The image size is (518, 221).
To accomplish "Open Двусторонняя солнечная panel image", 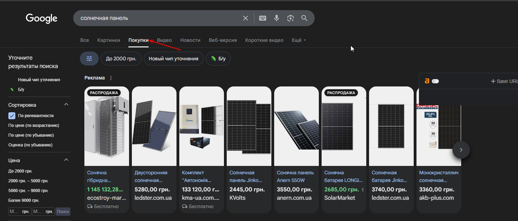I will pos(154,126).
